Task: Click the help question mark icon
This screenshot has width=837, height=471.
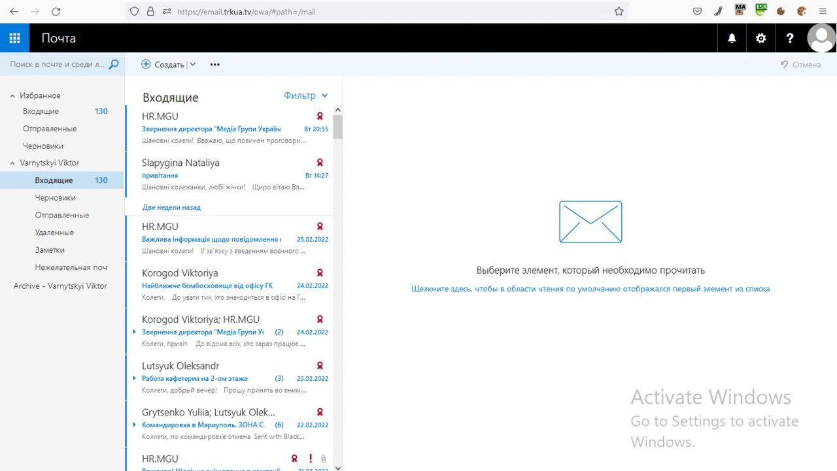Action: click(789, 38)
